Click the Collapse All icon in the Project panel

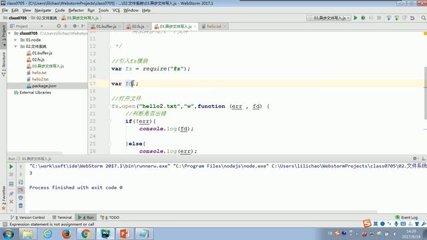(x=65, y=26)
